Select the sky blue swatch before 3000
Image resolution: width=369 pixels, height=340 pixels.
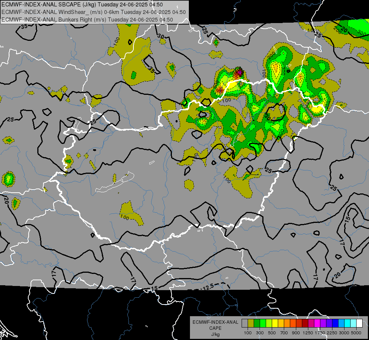(341, 323)
